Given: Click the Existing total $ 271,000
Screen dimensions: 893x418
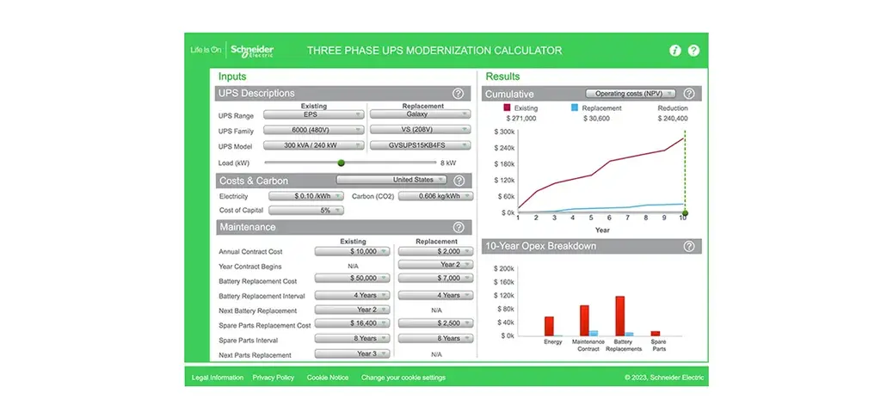Looking at the screenshot, I should pos(520,119).
